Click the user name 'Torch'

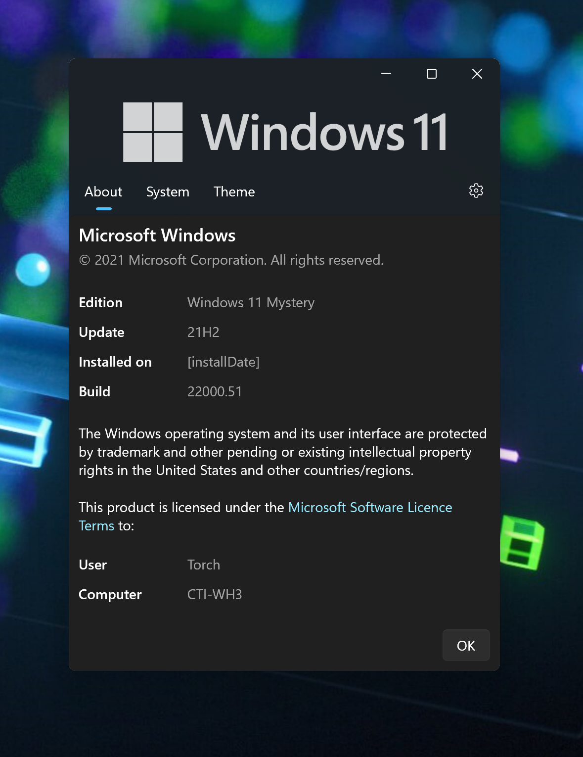(204, 565)
